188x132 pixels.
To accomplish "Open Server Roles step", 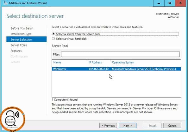I will (19, 45).
